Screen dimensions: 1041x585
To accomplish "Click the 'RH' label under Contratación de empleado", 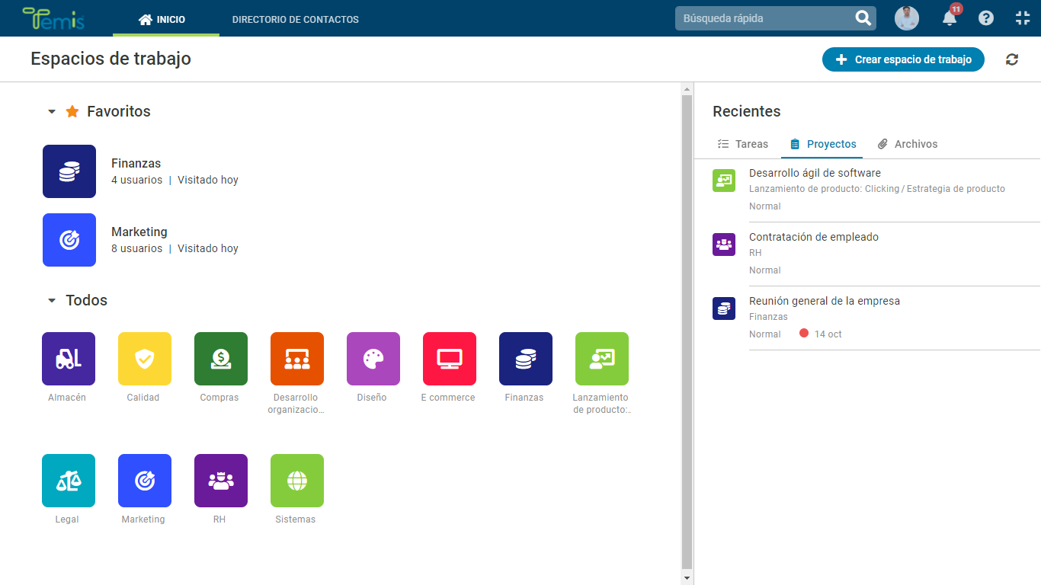I will pyautogui.click(x=755, y=253).
